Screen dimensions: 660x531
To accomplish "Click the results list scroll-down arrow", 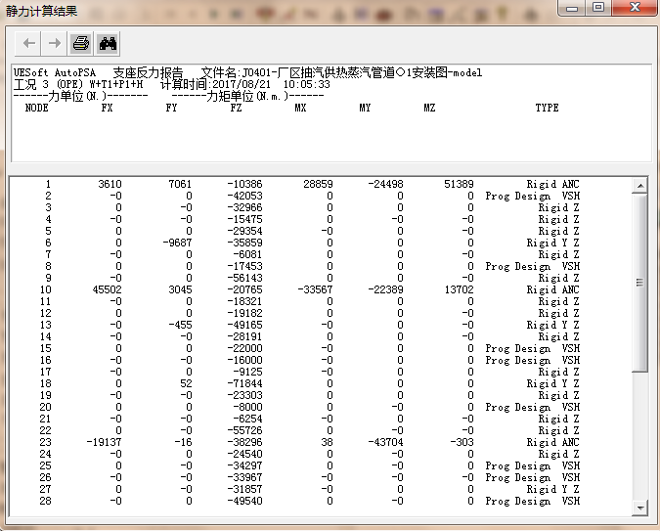I will pos(639,507).
